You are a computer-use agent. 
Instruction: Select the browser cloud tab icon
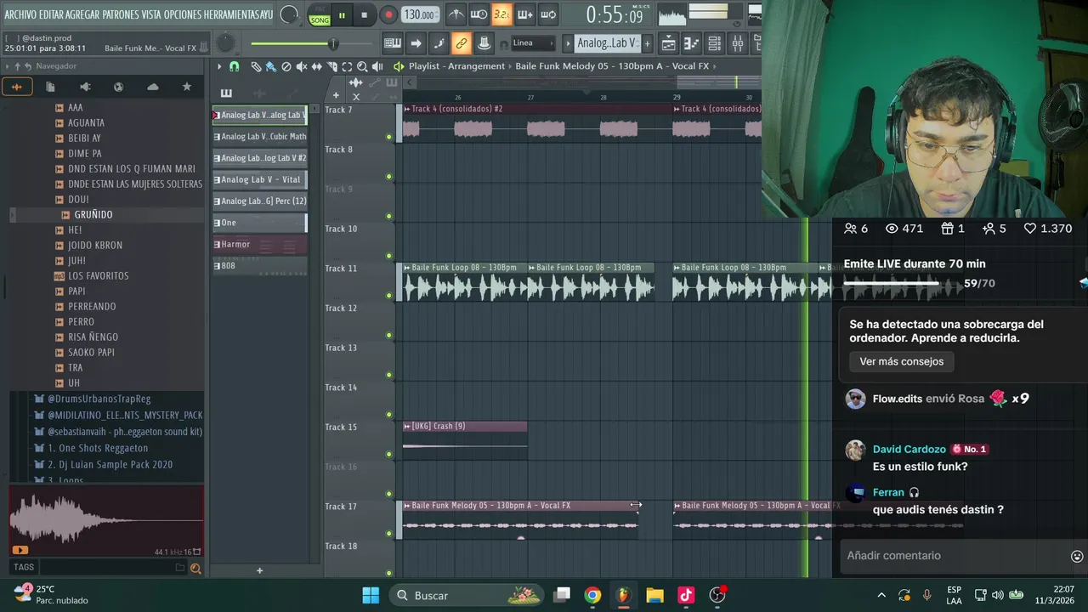[x=152, y=87]
